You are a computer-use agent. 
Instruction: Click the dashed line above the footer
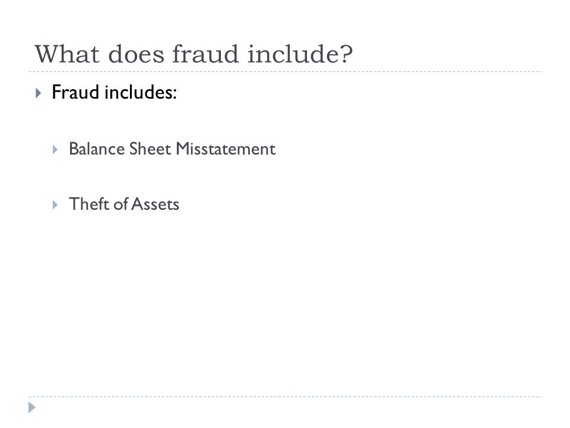pos(285,396)
